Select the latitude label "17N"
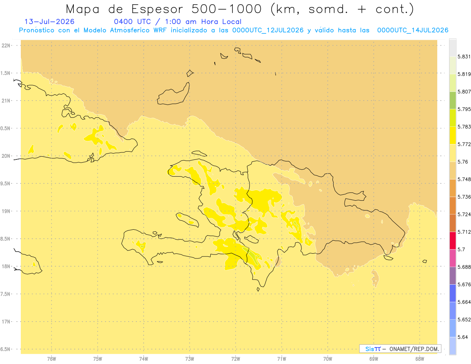471x364 pixels. [x=6, y=322]
